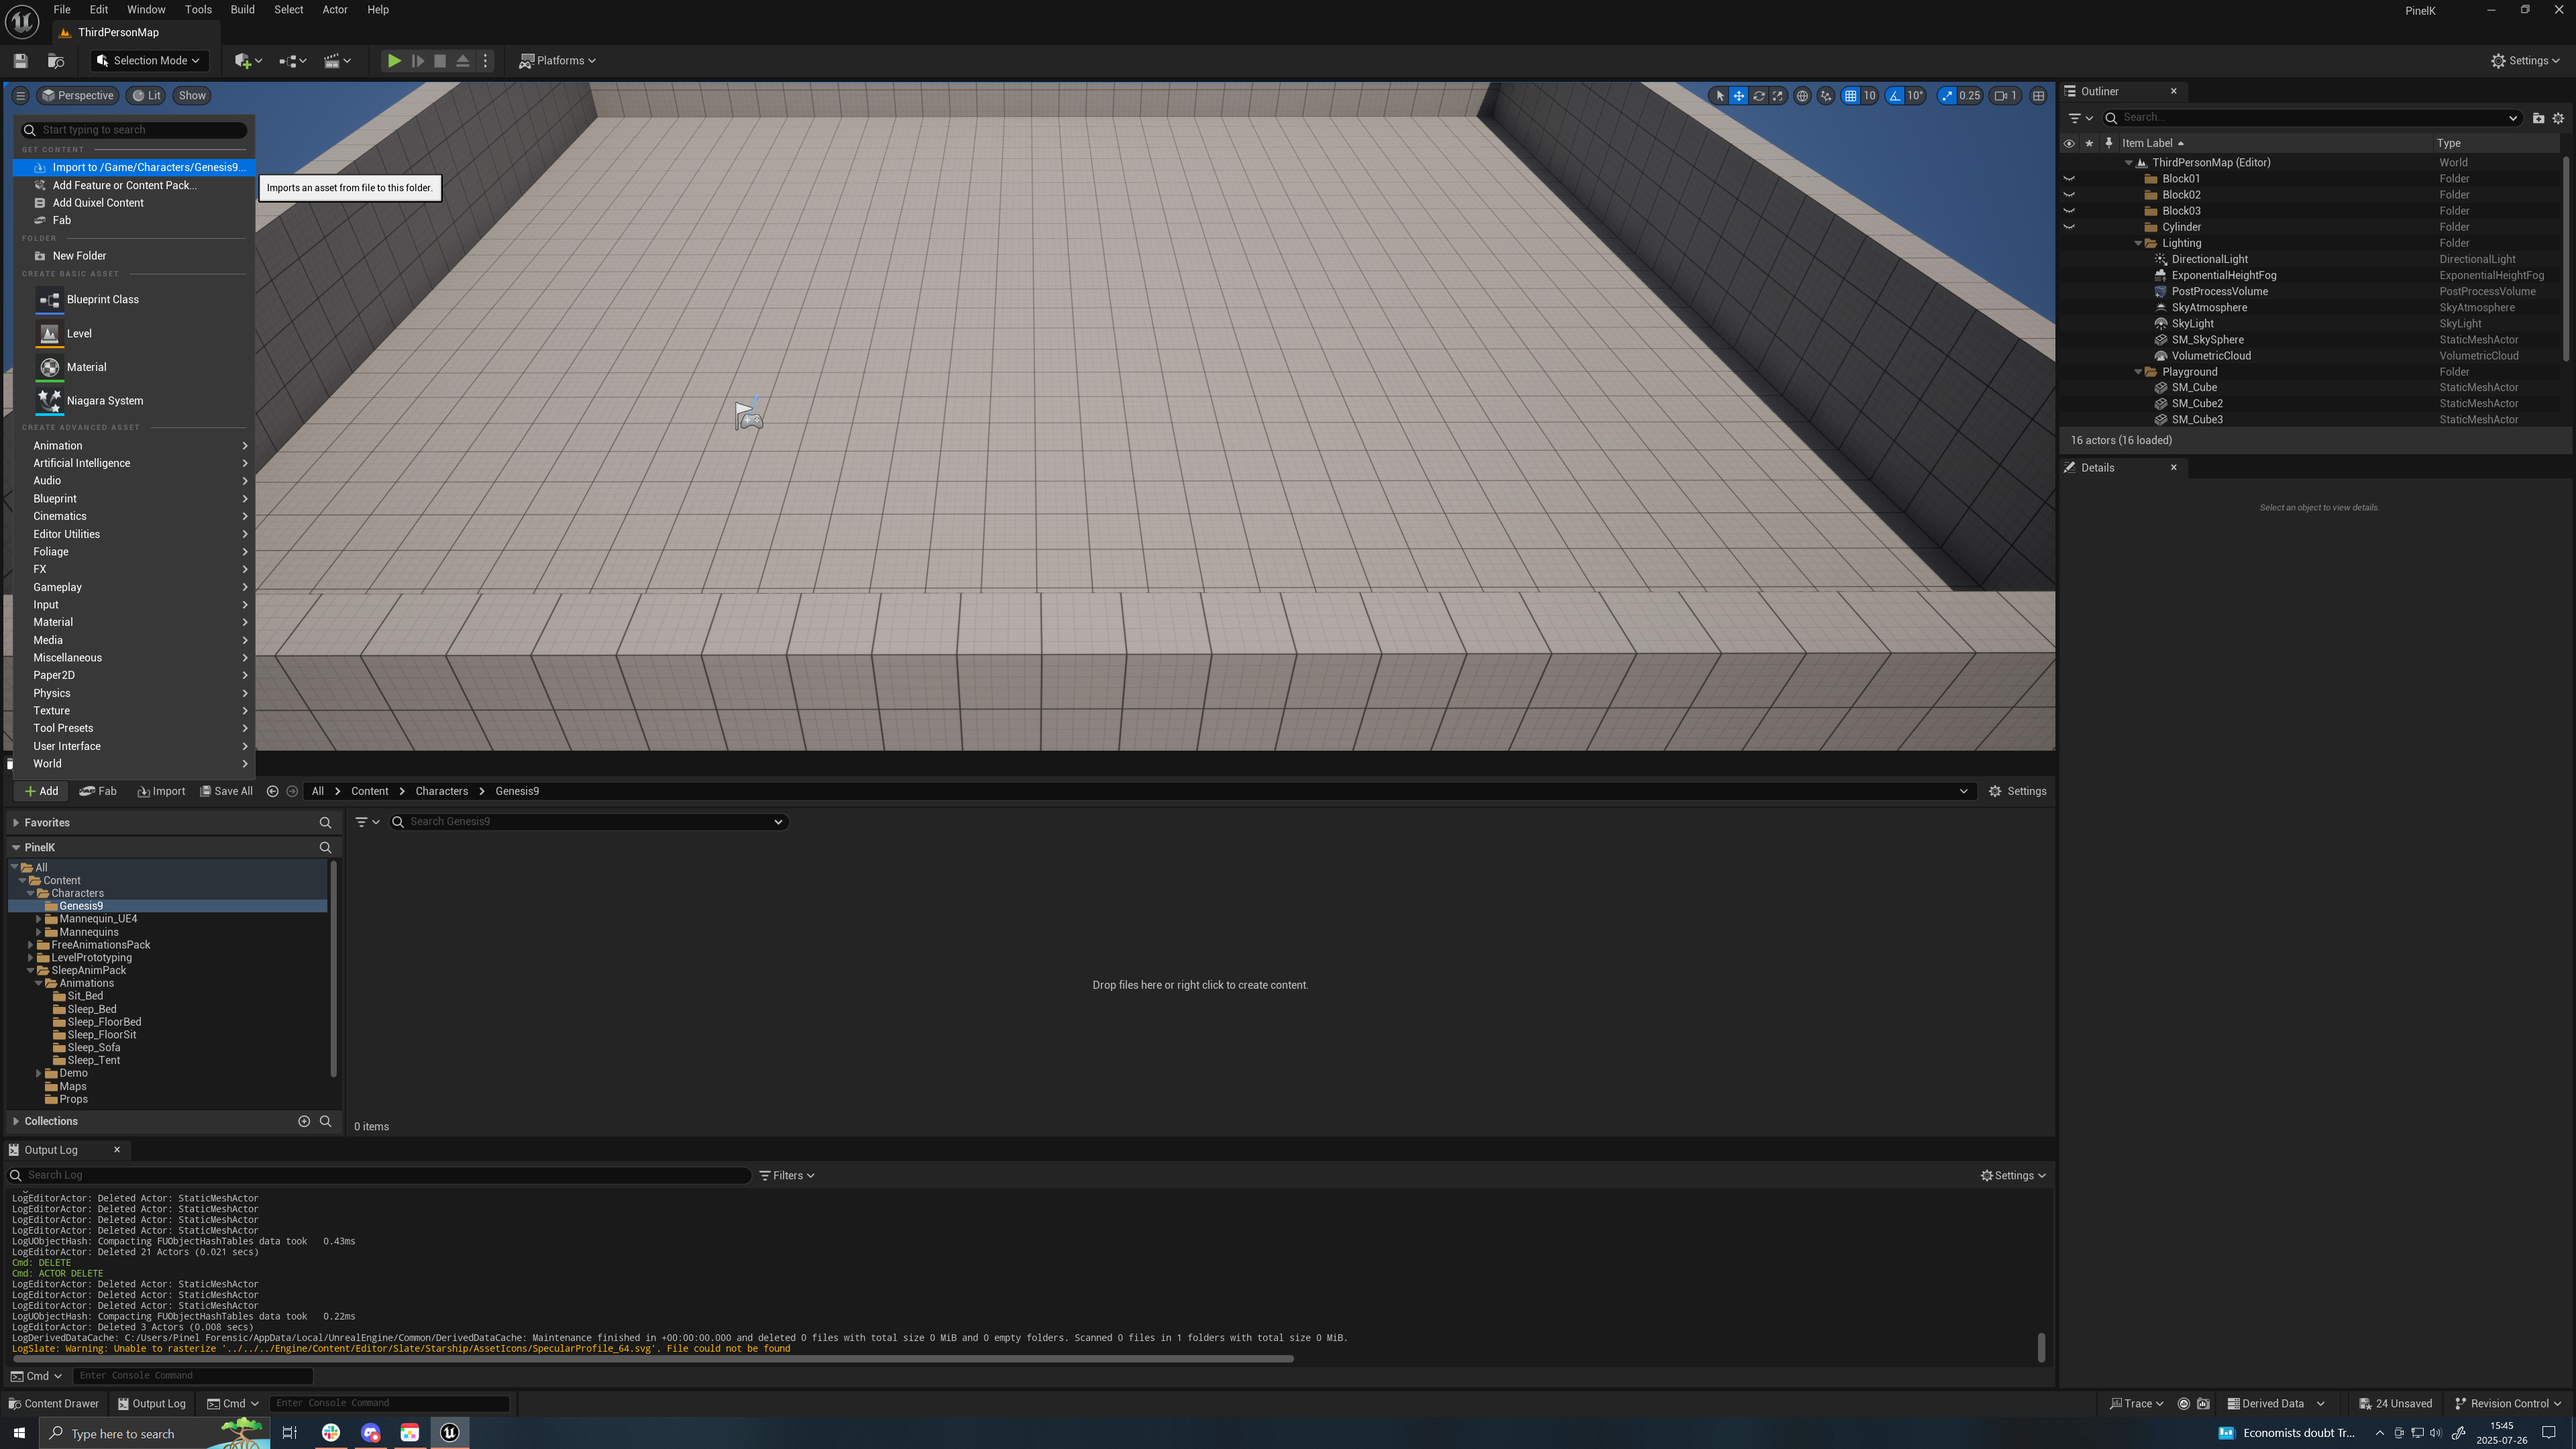Click the Outliner create new folder icon
The image size is (2576, 1449).
coord(2538,118)
